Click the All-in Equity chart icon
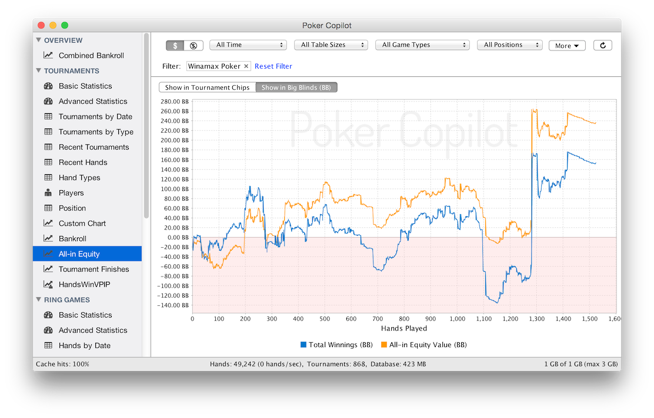654x418 pixels. pyautogui.click(x=48, y=254)
